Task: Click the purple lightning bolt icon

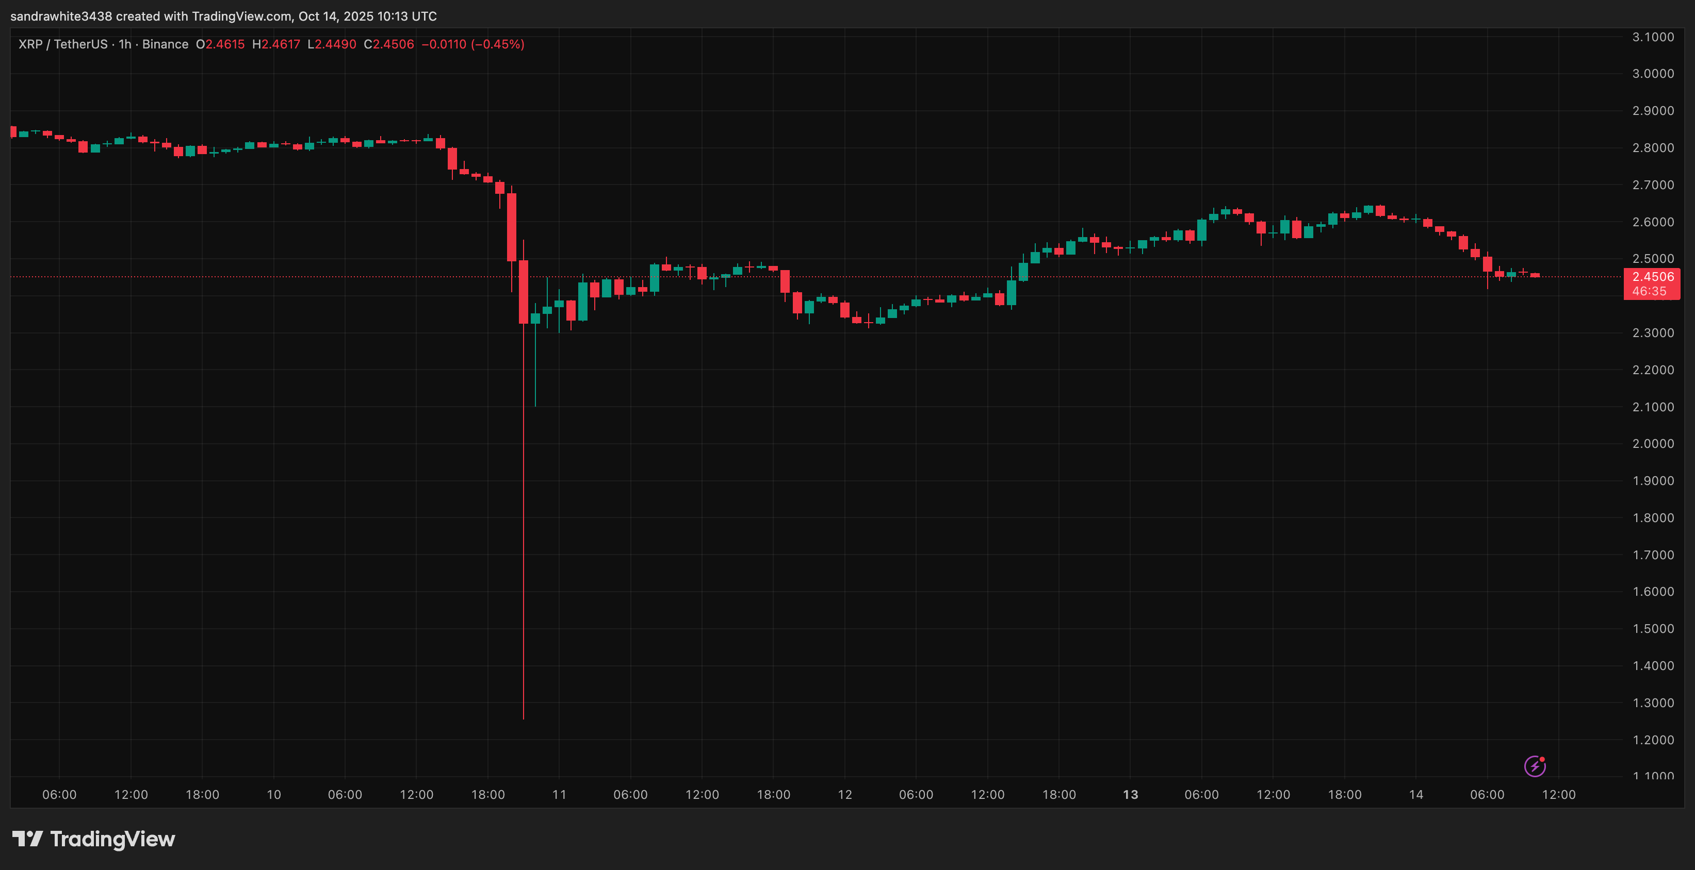Action: click(x=1535, y=766)
